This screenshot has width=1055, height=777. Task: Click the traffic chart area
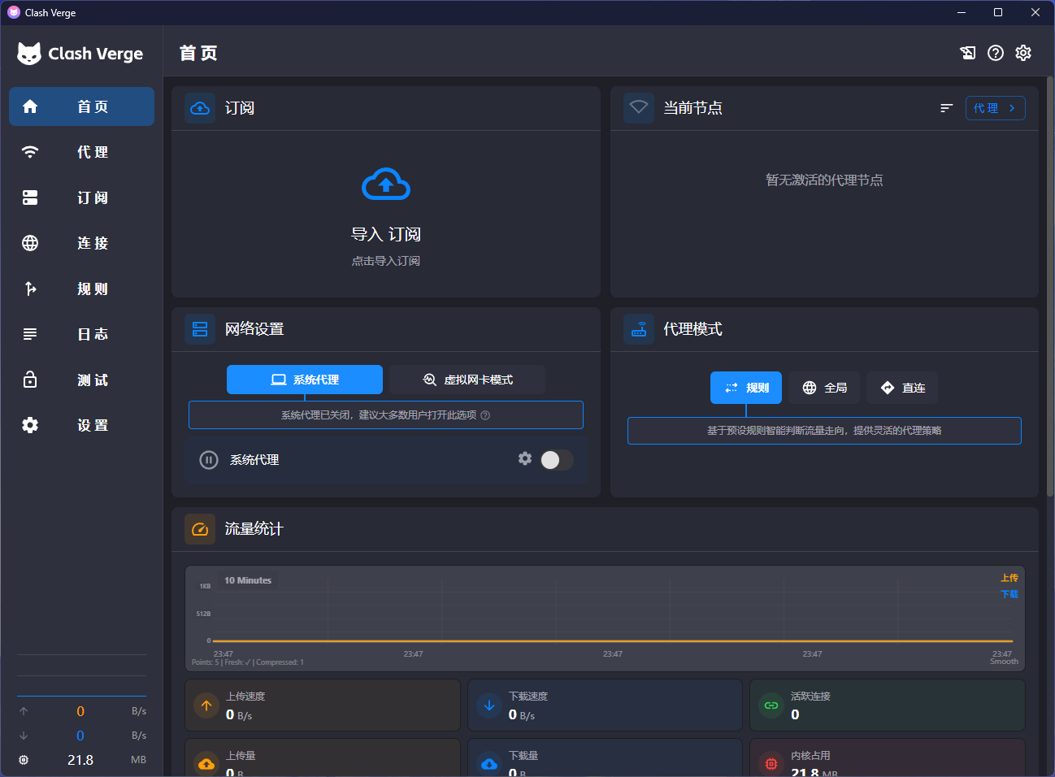tap(605, 619)
